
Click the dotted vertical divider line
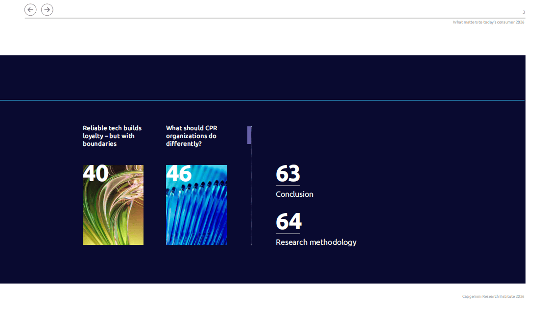coord(251,196)
